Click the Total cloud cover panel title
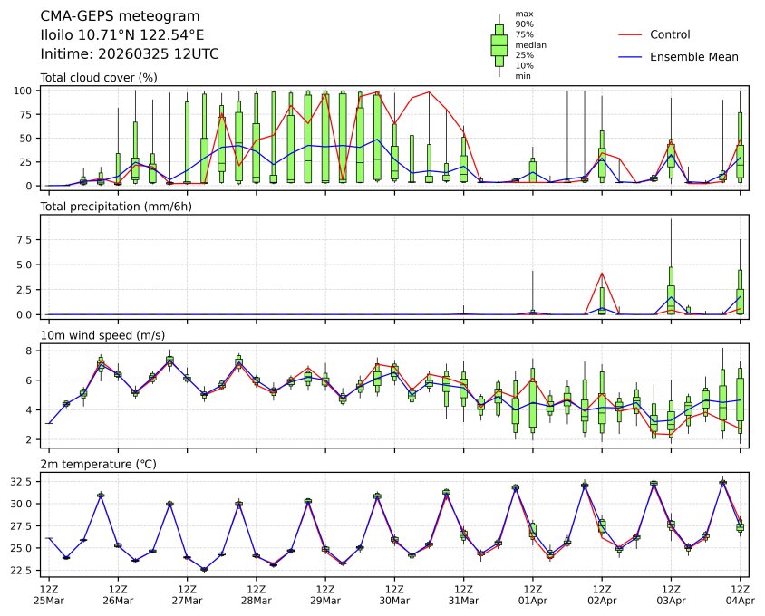Viewport: 765px width, 616px height. [99, 78]
